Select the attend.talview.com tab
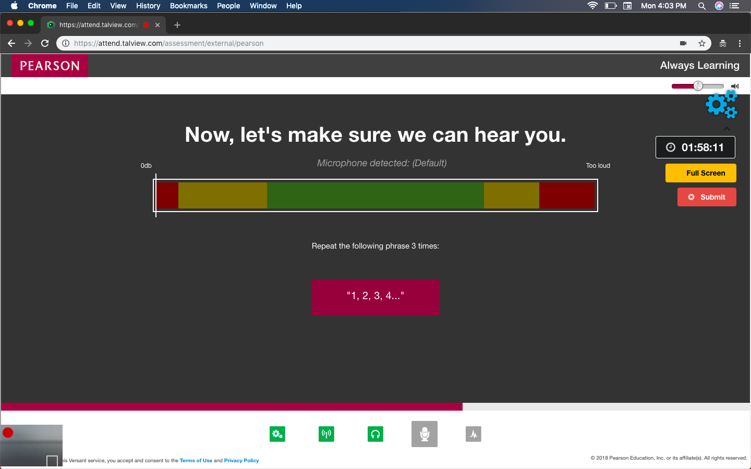This screenshot has width=751, height=469. click(103, 25)
